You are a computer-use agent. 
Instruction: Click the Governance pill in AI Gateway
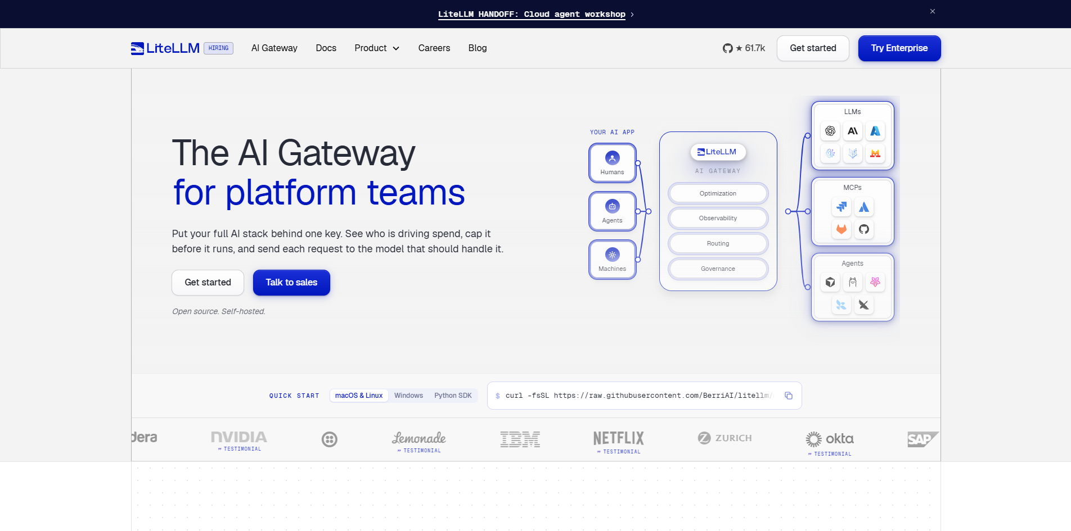point(718,269)
